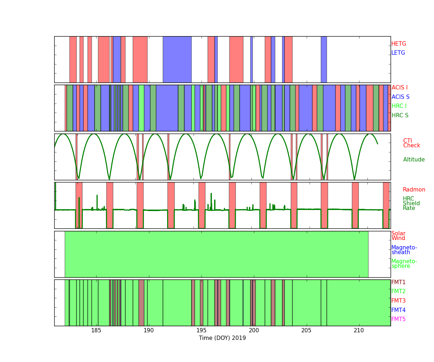
Task: Click the Radmon legend label
Action: (414, 190)
